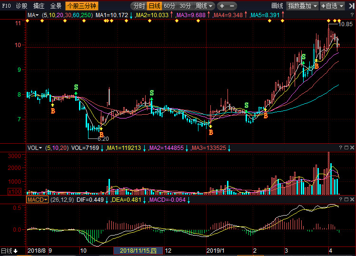
Task: Select the 30分 period toggle
Action: coord(185,6)
